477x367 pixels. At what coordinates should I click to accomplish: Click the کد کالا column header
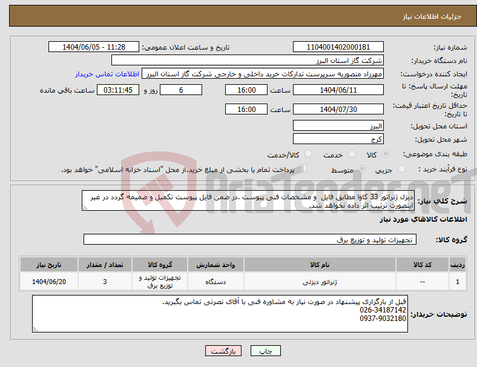tap(423, 265)
